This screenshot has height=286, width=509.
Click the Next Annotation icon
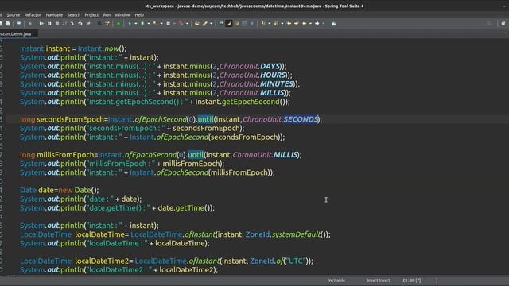263,23
